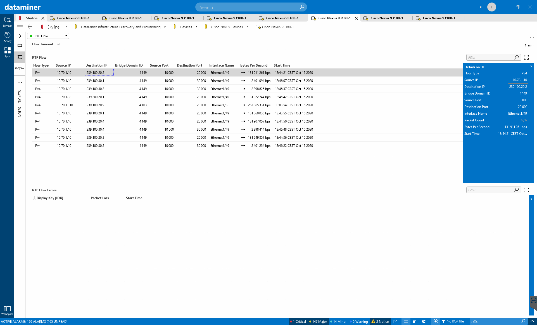Toggle the 1 Critical alarm filter
537x325 pixels.
(x=298, y=322)
